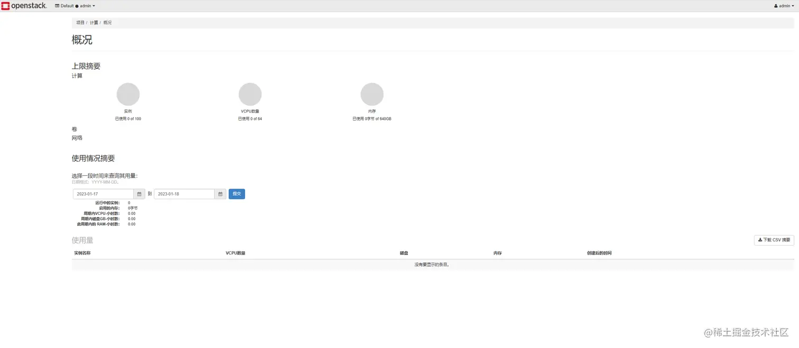799x348 pixels.
Task: Click the 已使用 0 of 100 text
Action: [128, 119]
